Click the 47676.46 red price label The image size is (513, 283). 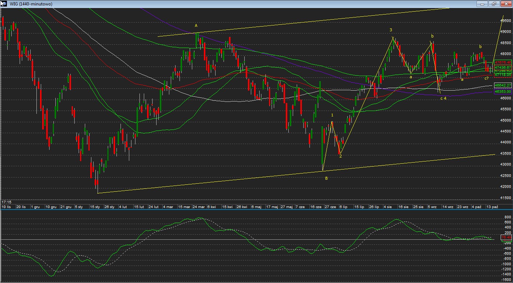(x=503, y=63)
